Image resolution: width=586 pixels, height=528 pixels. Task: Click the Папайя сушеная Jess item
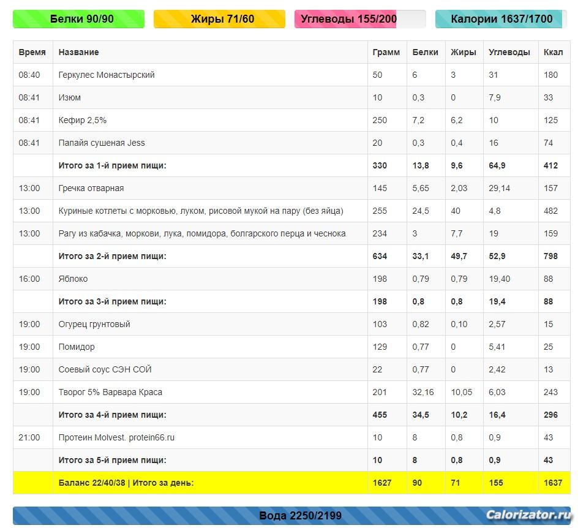pyautogui.click(x=102, y=143)
